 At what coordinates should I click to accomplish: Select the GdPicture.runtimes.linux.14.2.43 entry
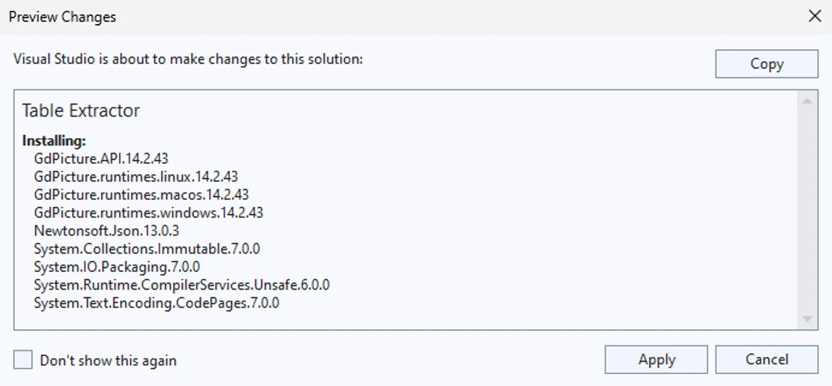click(x=136, y=177)
